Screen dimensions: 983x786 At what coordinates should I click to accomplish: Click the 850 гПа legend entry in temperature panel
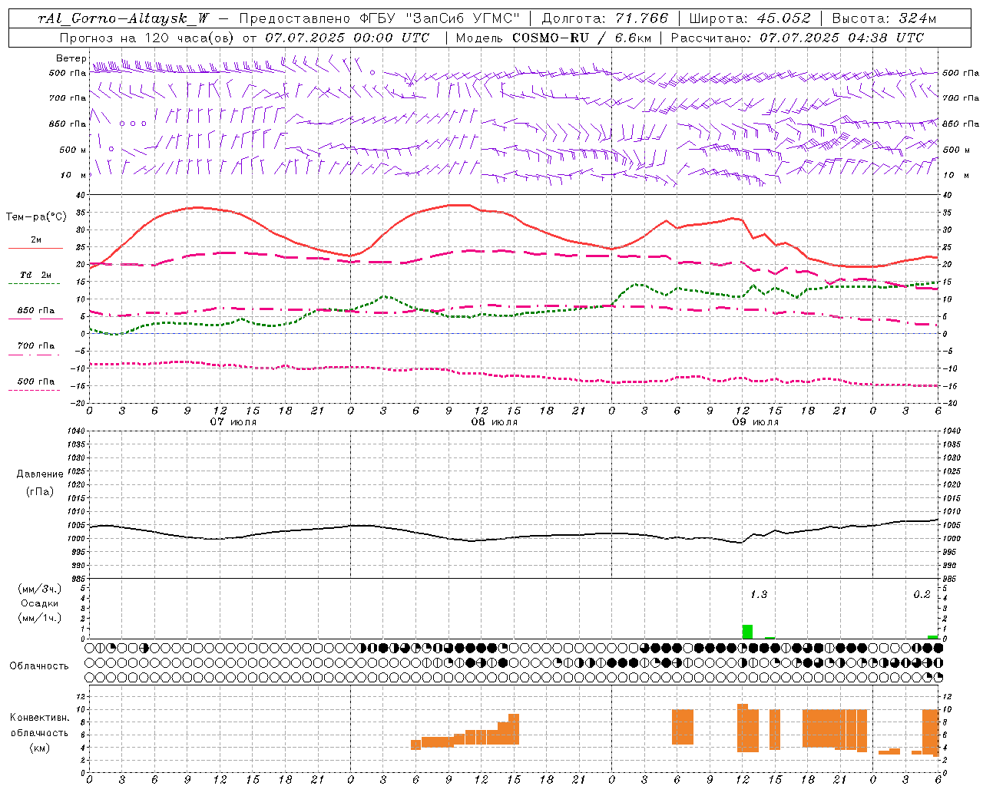point(35,311)
